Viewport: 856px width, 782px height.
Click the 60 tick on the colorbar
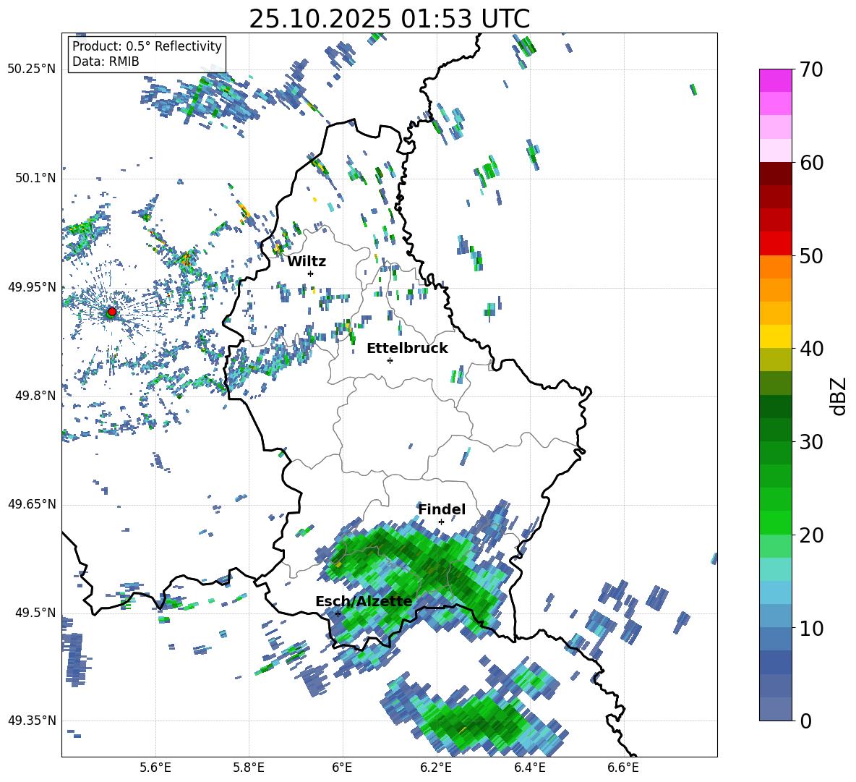pos(811,163)
